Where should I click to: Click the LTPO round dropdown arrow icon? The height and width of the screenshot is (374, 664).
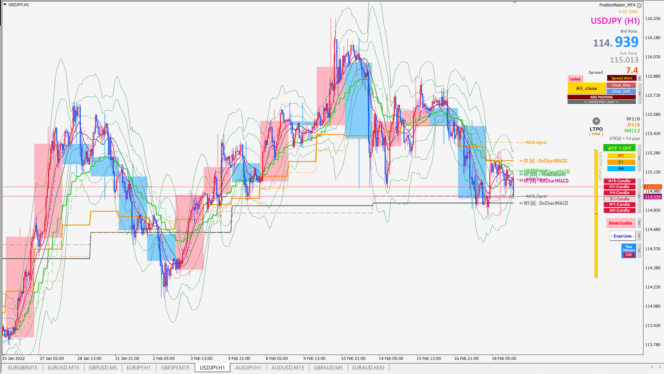click(596, 121)
